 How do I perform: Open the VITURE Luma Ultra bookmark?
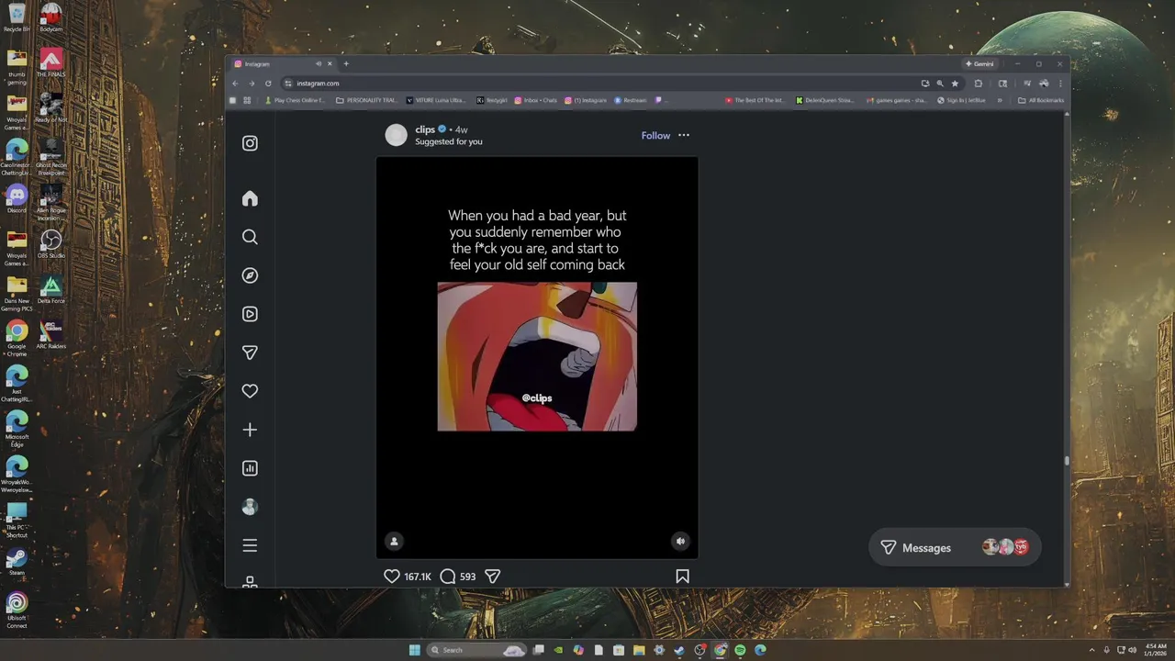[437, 100]
